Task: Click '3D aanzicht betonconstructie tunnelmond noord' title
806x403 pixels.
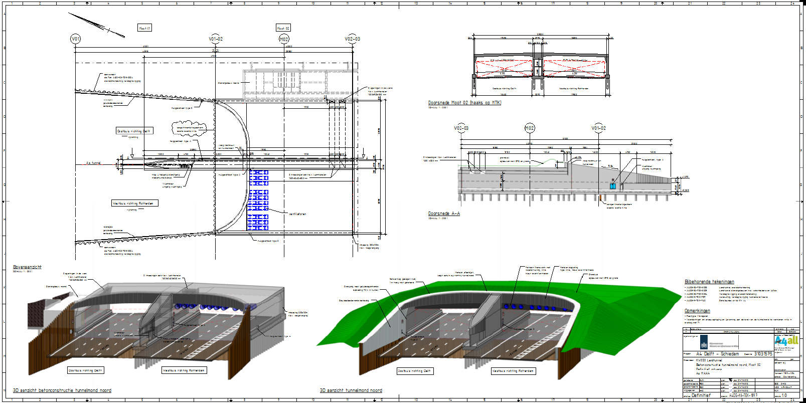Action: (x=62, y=390)
